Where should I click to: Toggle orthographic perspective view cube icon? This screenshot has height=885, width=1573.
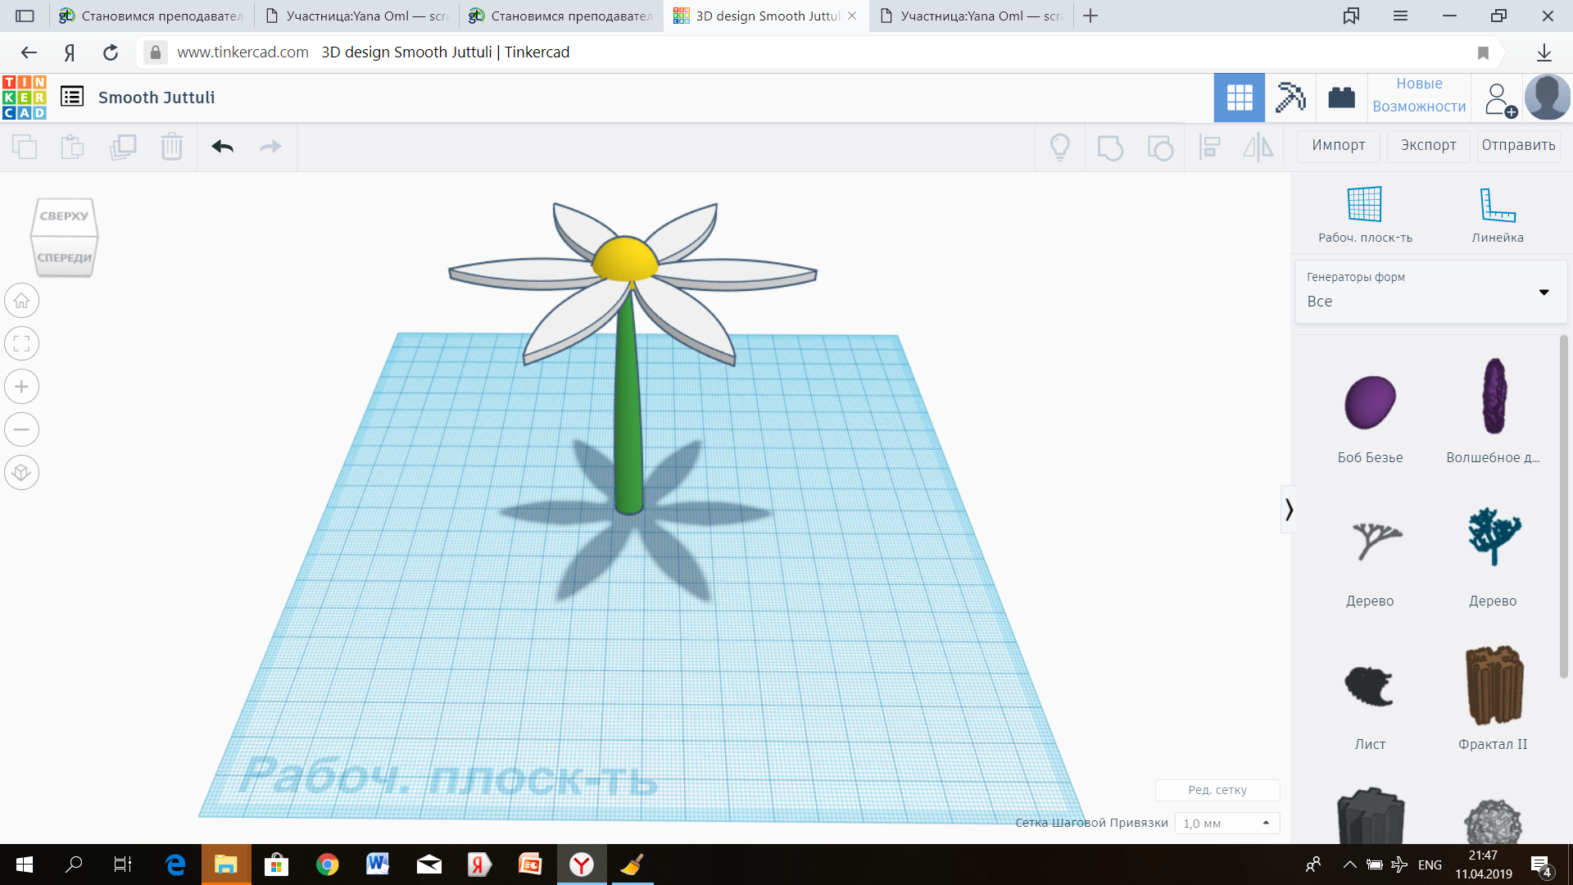click(x=22, y=473)
